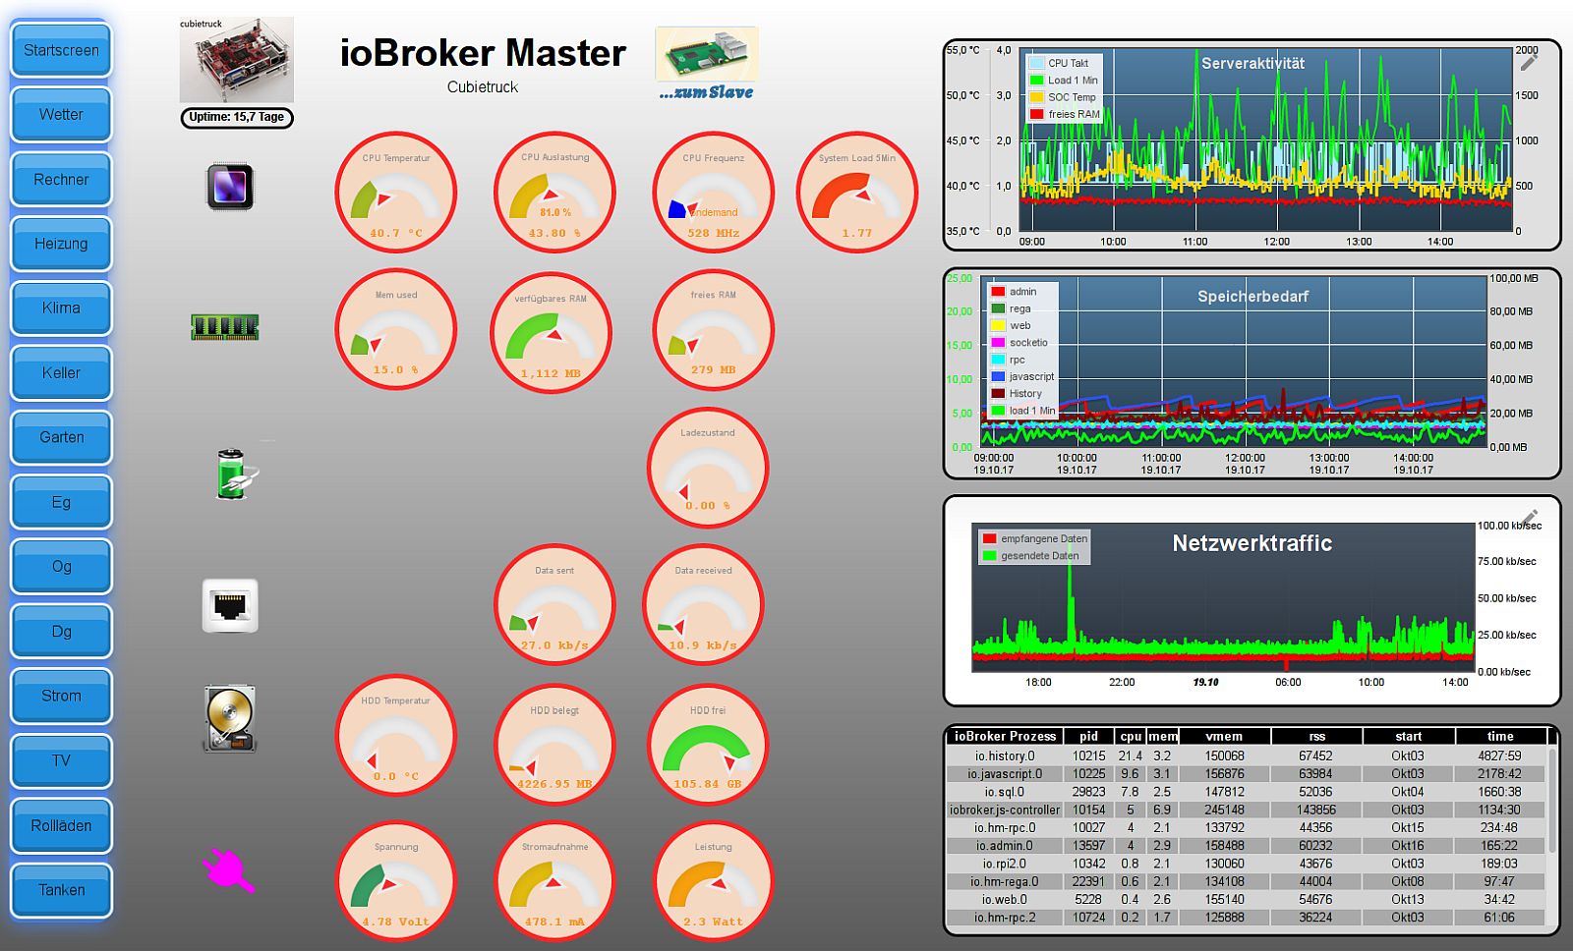Click the vmem column header
The height and width of the screenshot is (951, 1573).
(x=1224, y=736)
